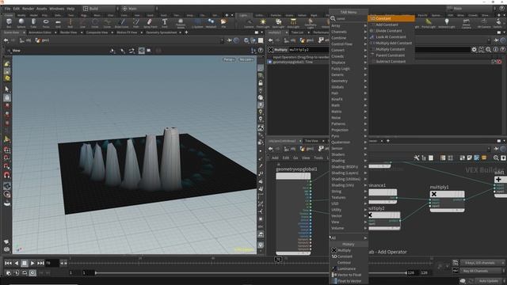This screenshot has width=507, height=285.
Task: Select the Box shelf tool
Action: pyautogui.click(x=9, y=23)
